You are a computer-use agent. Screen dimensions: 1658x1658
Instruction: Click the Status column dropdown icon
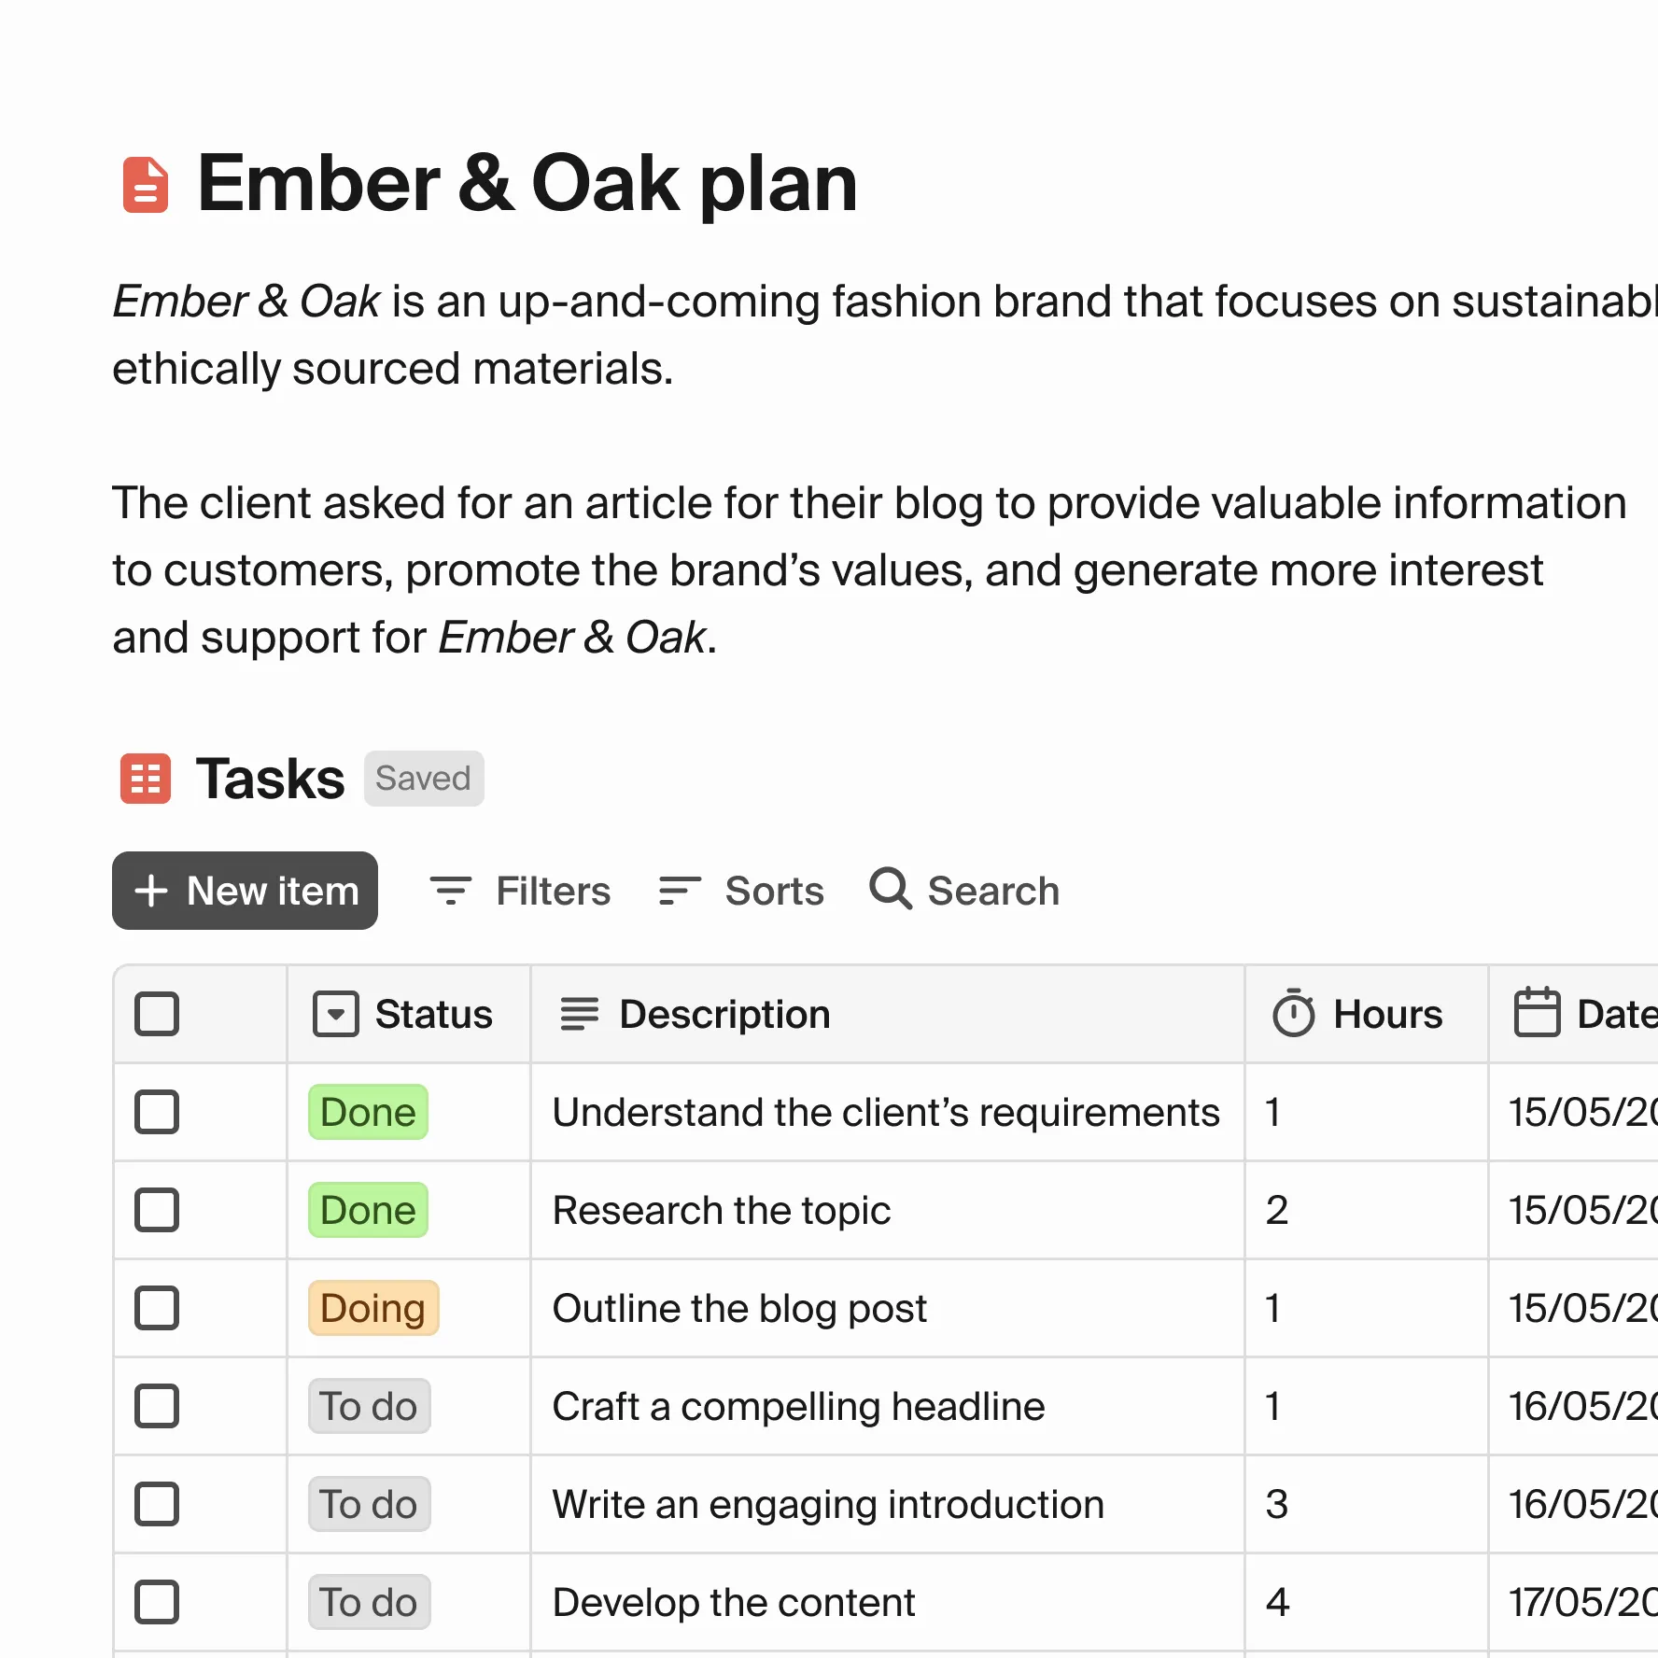pyautogui.click(x=335, y=1014)
